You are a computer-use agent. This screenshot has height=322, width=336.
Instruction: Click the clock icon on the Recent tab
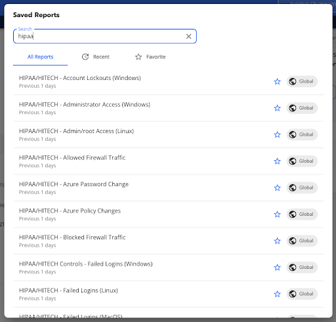(85, 57)
